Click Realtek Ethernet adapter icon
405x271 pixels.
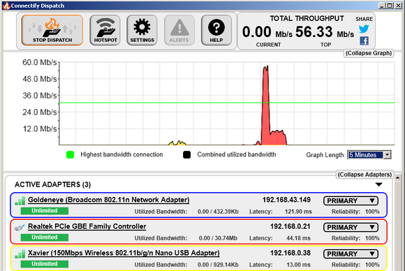tap(20, 227)
